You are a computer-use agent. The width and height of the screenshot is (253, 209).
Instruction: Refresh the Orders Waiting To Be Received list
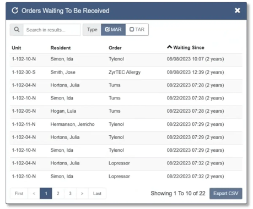click(x=15, y=10)
